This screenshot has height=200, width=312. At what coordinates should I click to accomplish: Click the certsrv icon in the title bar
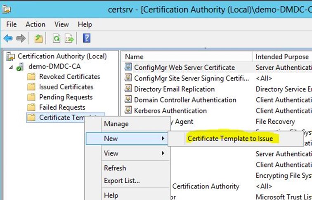pos(7,9)
